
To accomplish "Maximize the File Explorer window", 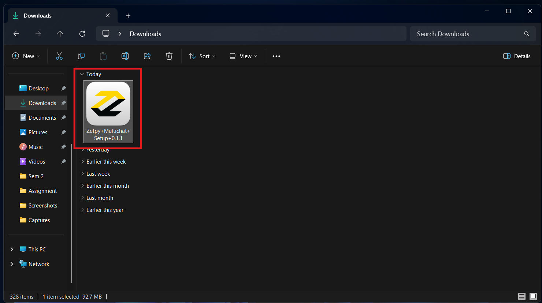I will pyautogui.click(x=508, y=11).
